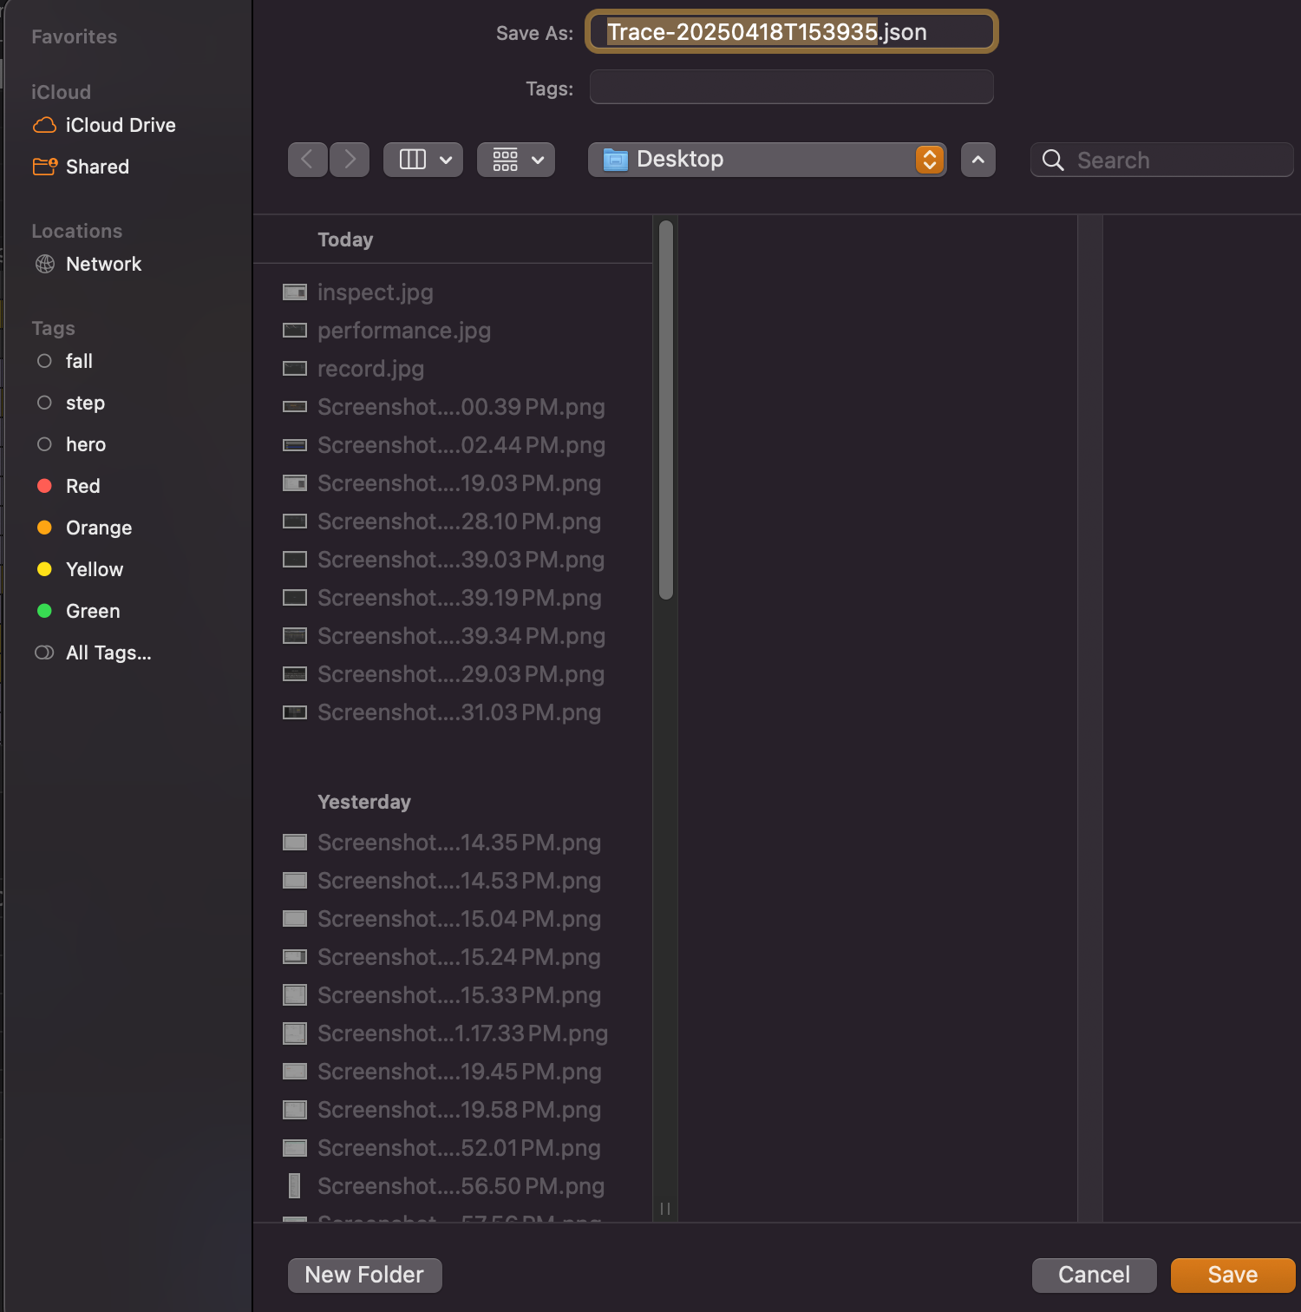Select Screenshot....15.04 PM.png
Screen dimensions: 1301x1312
(x=460, y=919)
